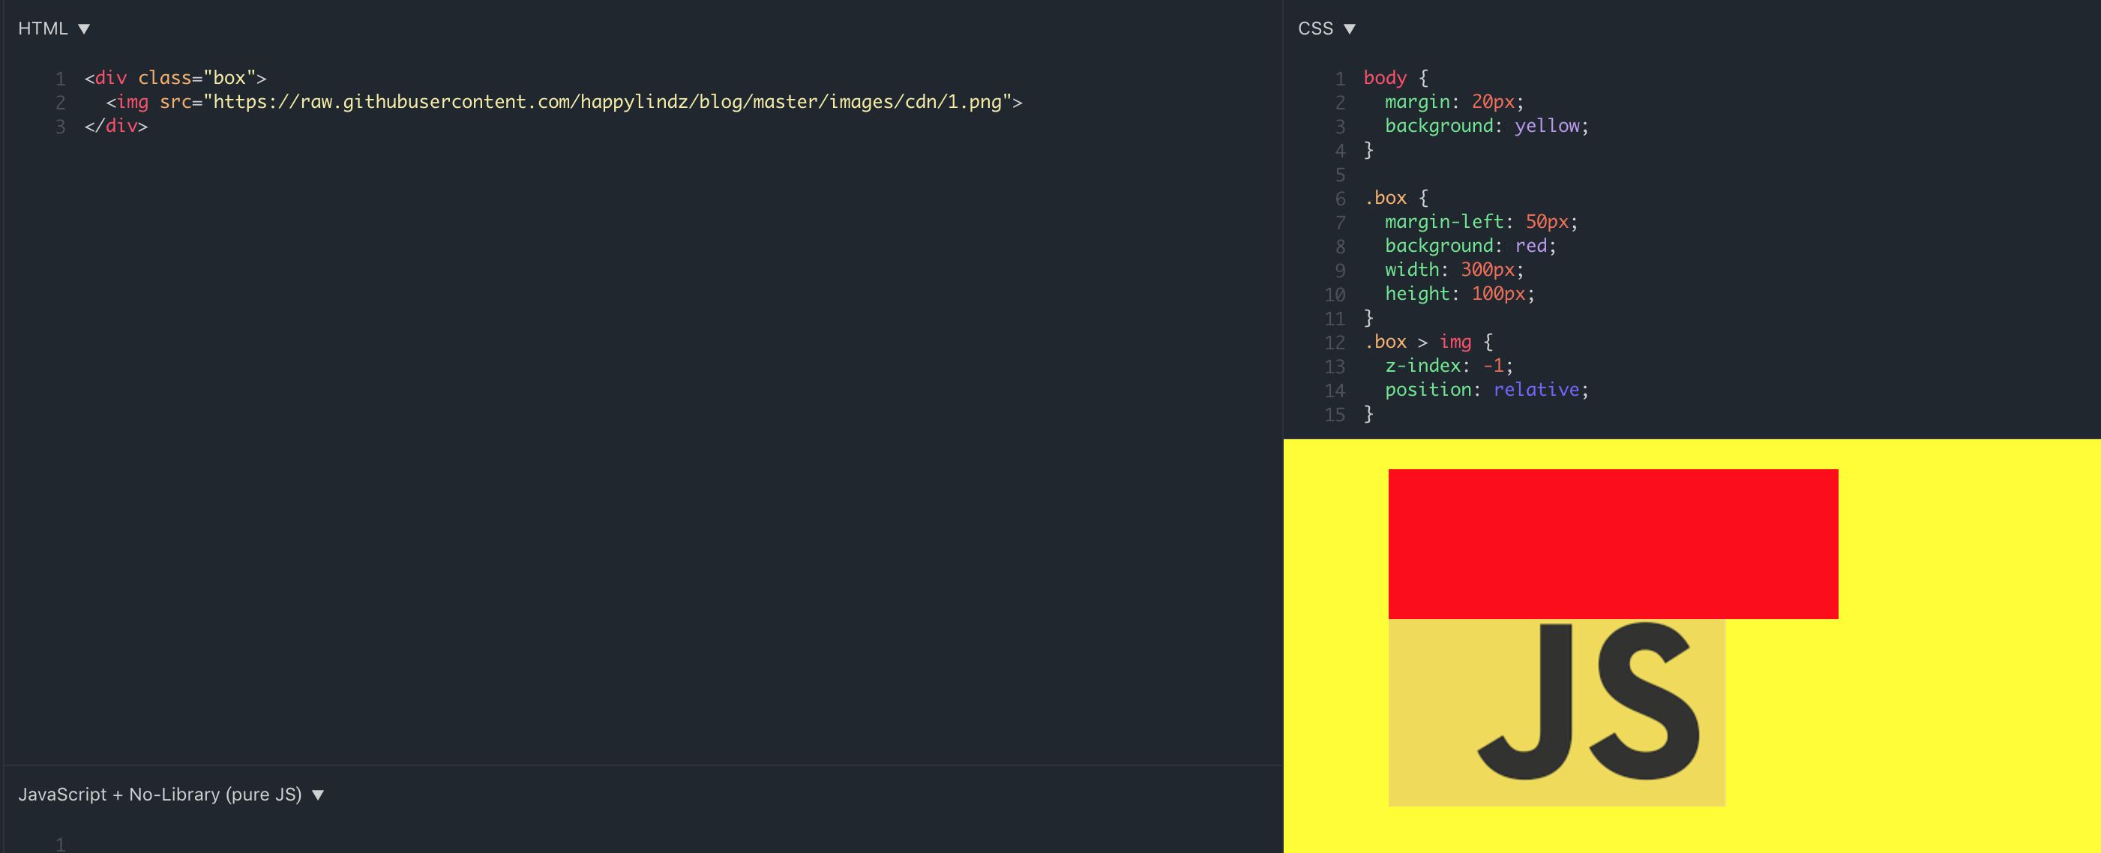2101x853 pixels.
Task: Click the position: relative declaration in CSS
Action: [x=1485, y=390]
